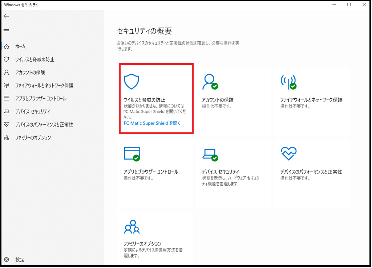Click the device performance heart tile icon
This screenshot has height=268, width=372.
point(288,153)
